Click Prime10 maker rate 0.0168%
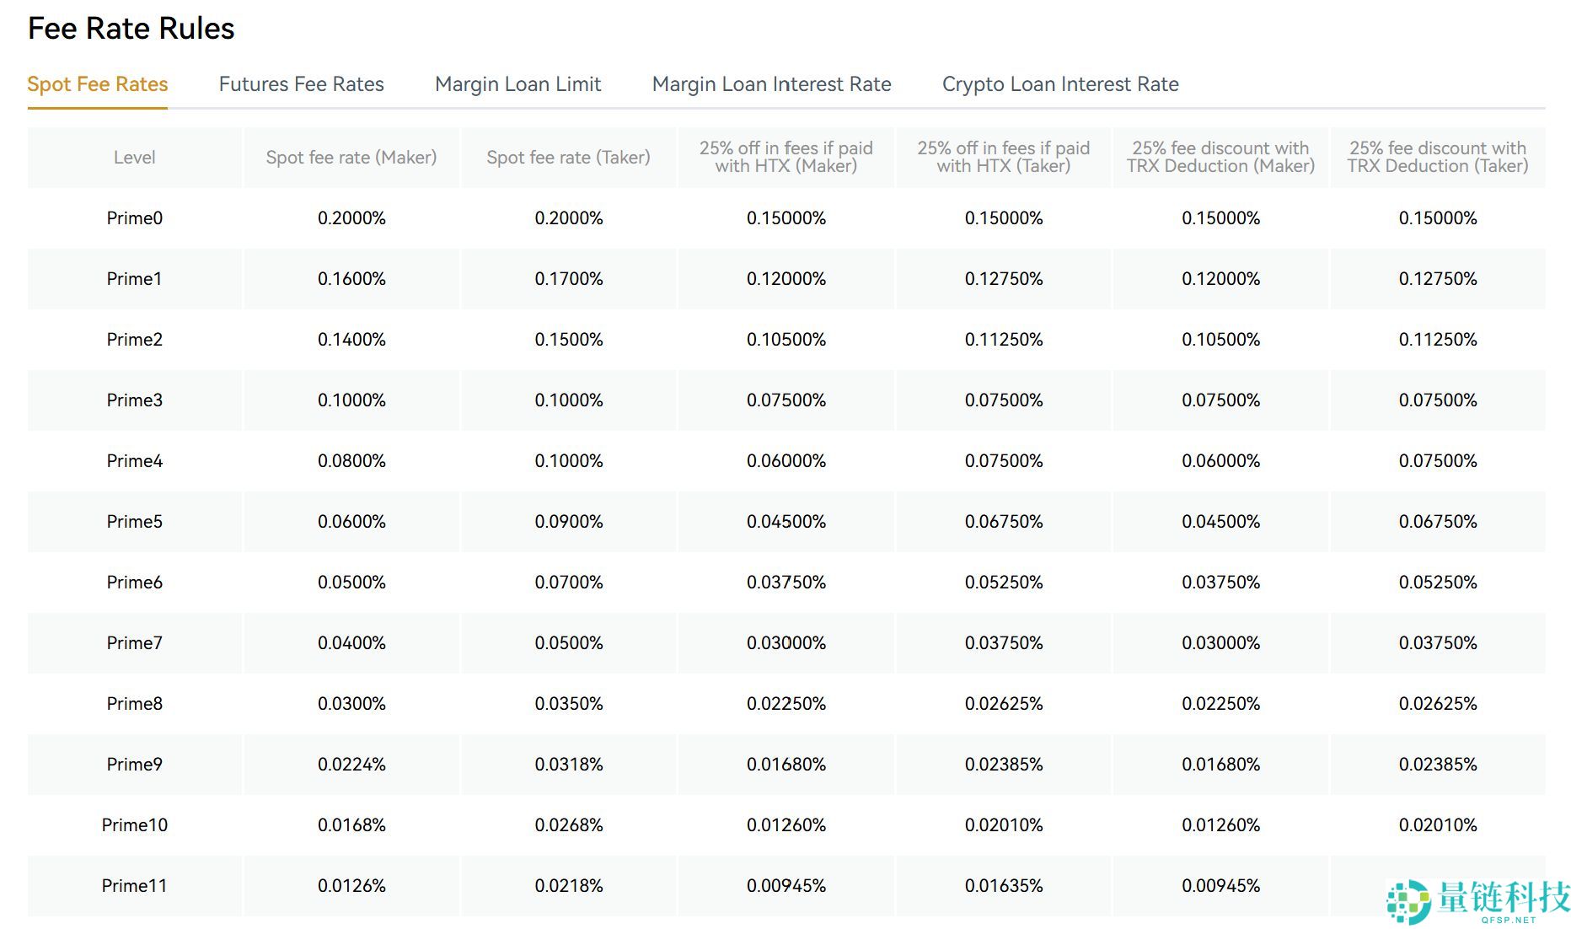This screenshot has width=1571, height=929. coord(351,825)
